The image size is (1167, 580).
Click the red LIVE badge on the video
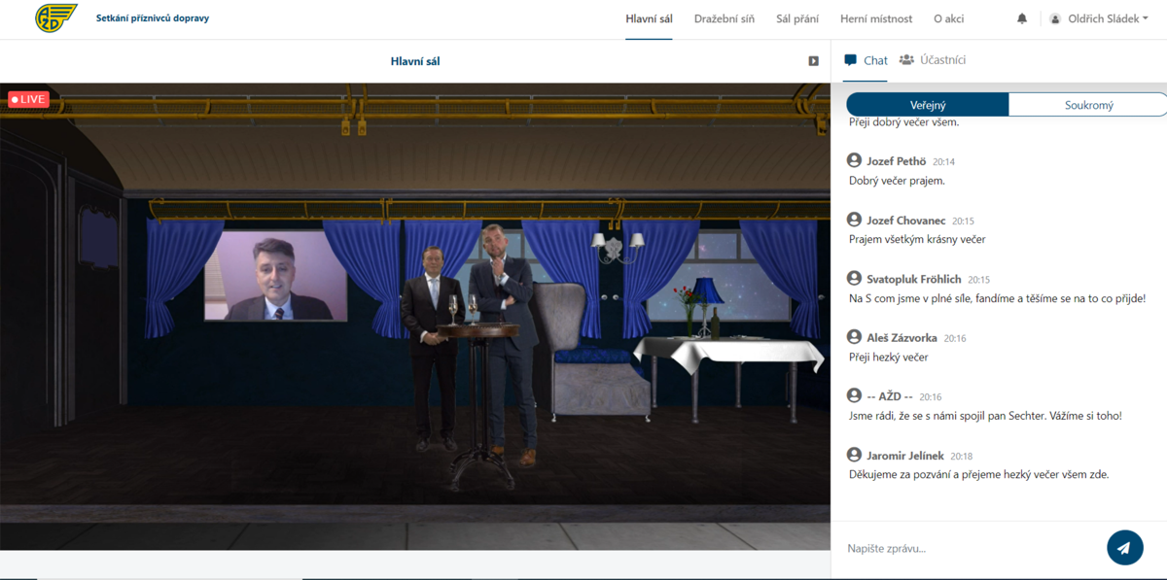click(x=28, y=99)
